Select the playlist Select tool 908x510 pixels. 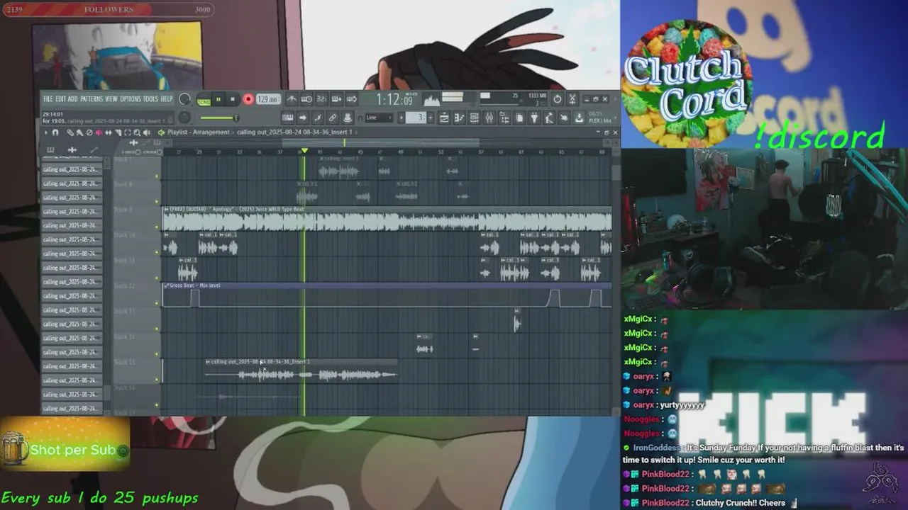(x=128, y=132)
